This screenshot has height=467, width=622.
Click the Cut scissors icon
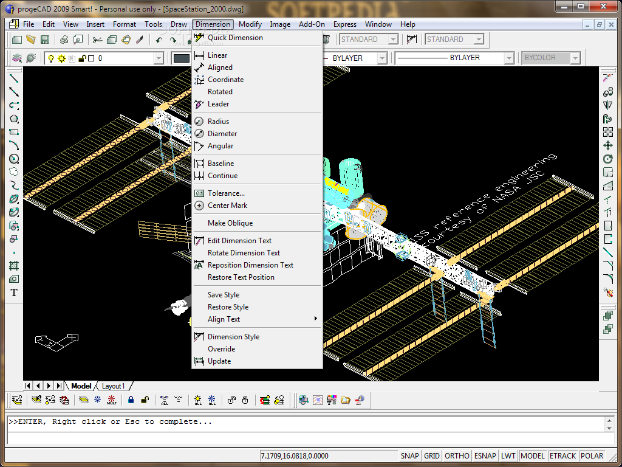coord(97,40)
